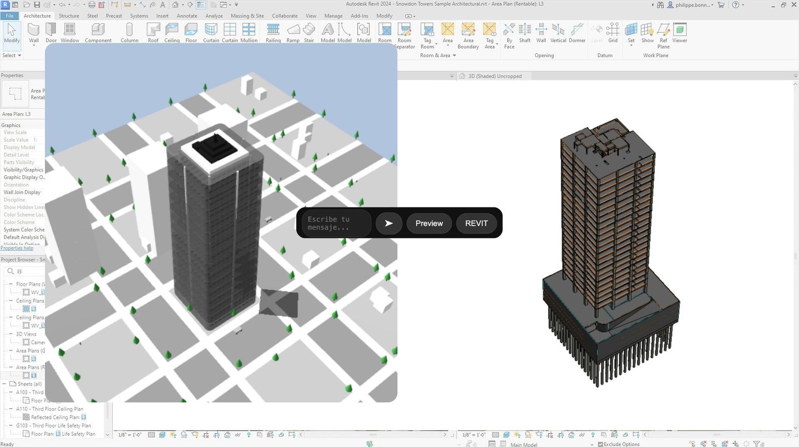Click the Preview button
This screenshot has height=447, width=799.
(x=429, y=223)
